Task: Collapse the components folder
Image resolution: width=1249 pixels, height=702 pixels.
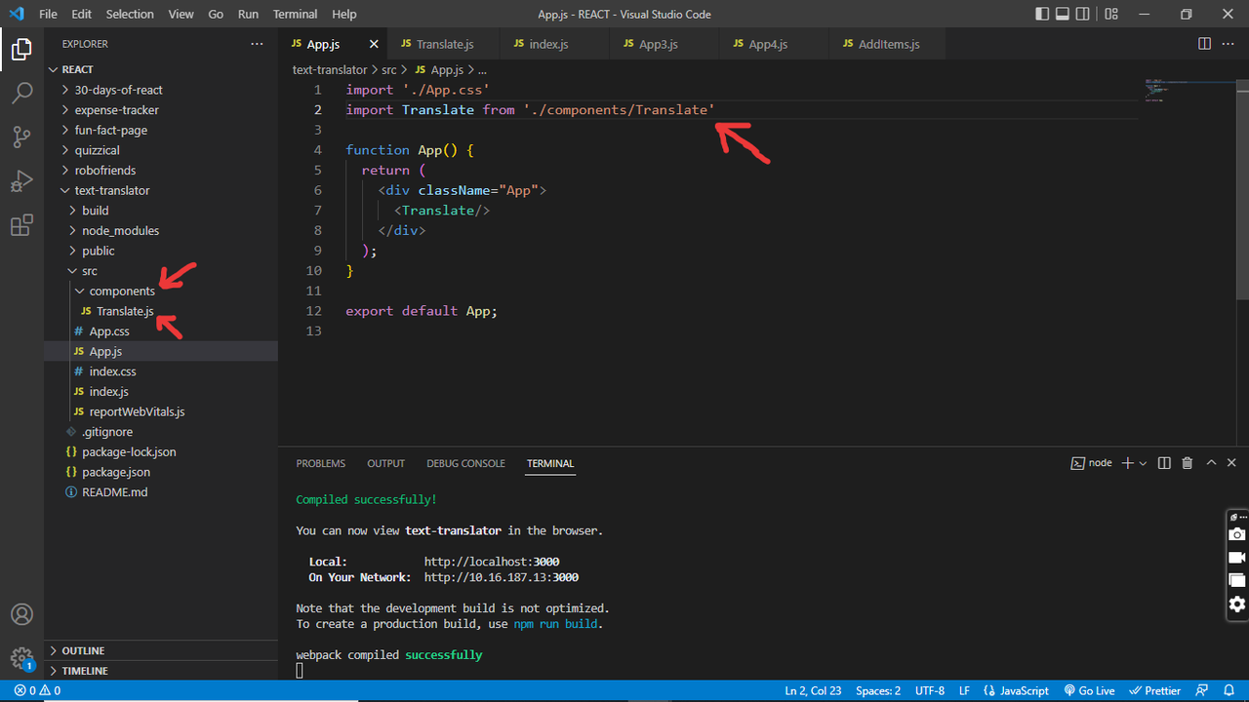Action: [x=161, y=291]
